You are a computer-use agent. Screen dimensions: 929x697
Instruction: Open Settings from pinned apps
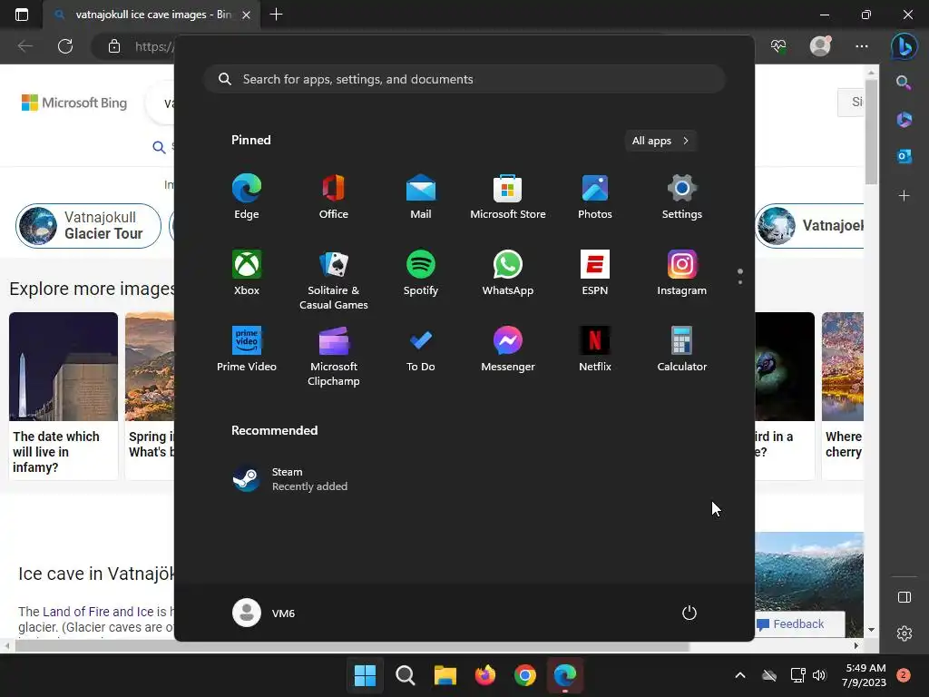point(682,197)
